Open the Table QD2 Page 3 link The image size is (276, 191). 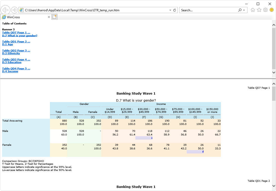[16, 50]
